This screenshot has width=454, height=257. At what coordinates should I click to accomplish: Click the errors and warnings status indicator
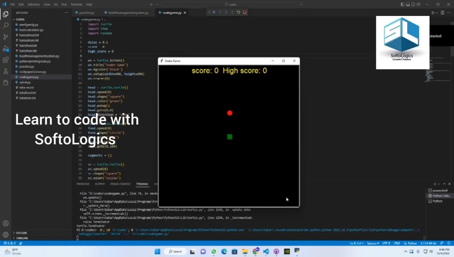10,243
